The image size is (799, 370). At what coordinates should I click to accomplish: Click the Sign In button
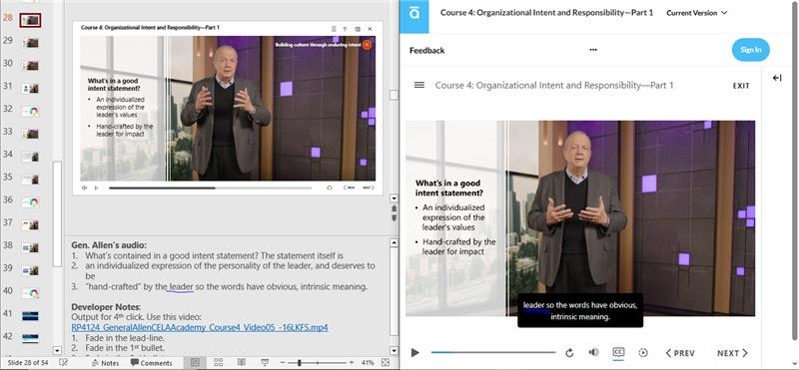[x=751, y=50]
